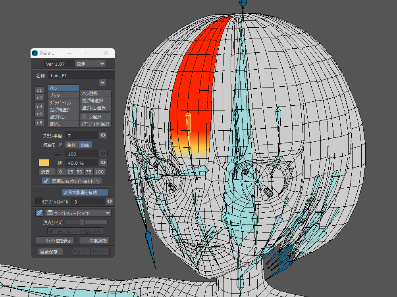Open the ウェイトシェードワイヤ display mode dropdown
This screenshot has height=297, width=397.
coord(78,213)
